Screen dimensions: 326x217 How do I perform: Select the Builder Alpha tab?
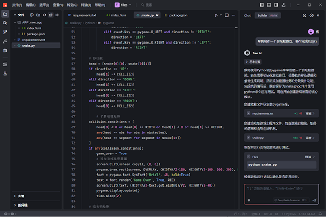click(267, 15)
